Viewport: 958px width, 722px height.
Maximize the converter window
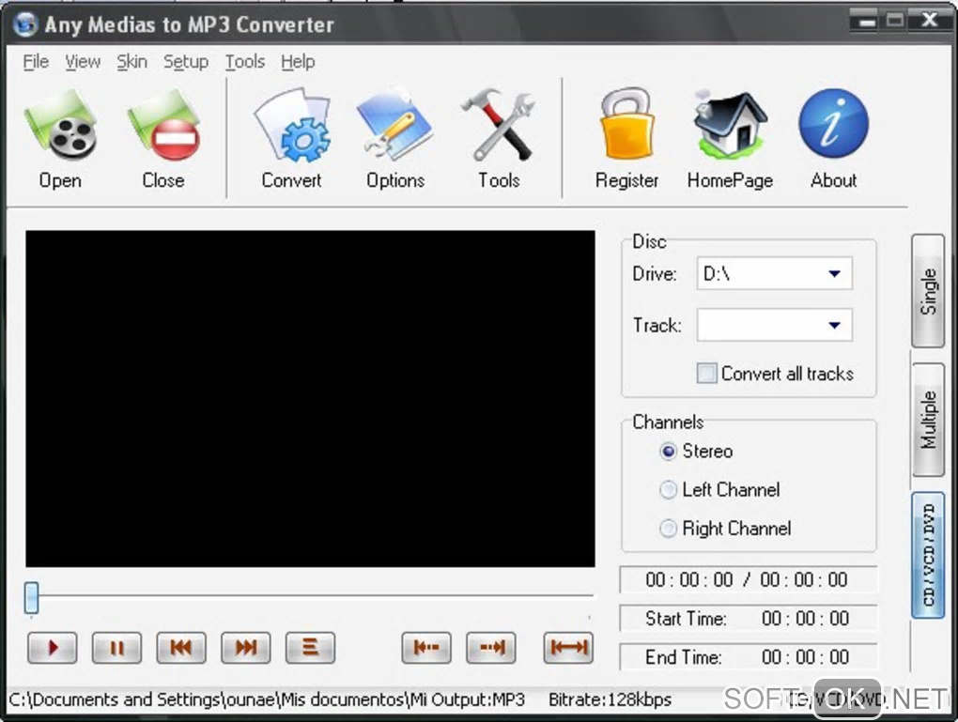[x=895, y=22]
